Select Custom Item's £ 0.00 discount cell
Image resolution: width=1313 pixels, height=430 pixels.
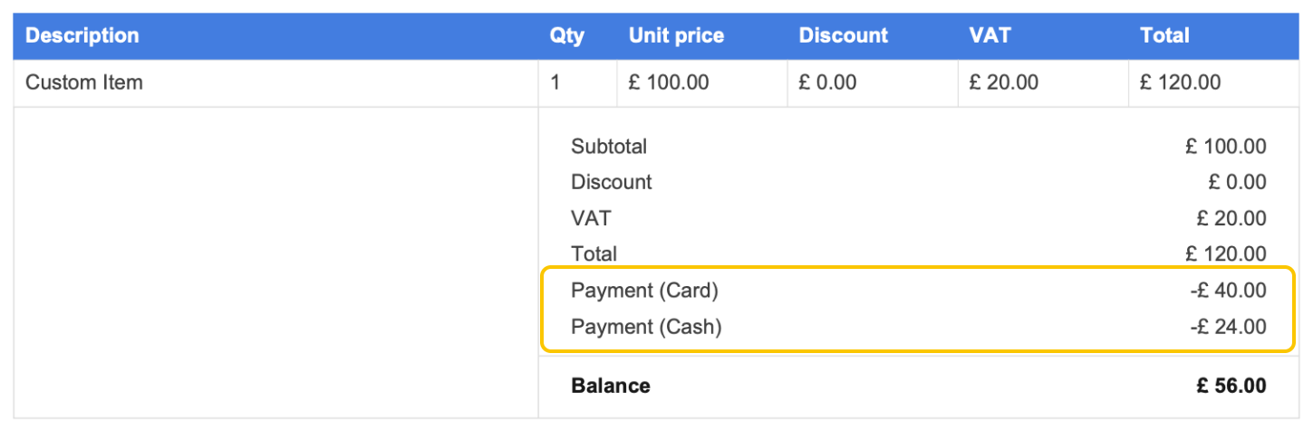827,83
